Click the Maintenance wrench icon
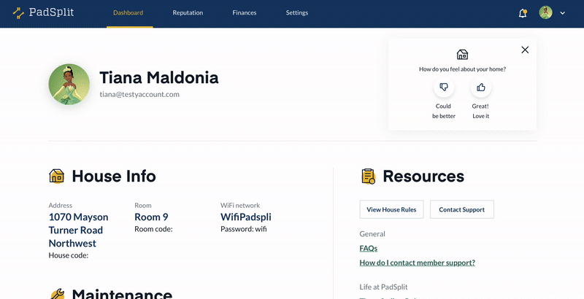584x299 pixels. [57, 294]
